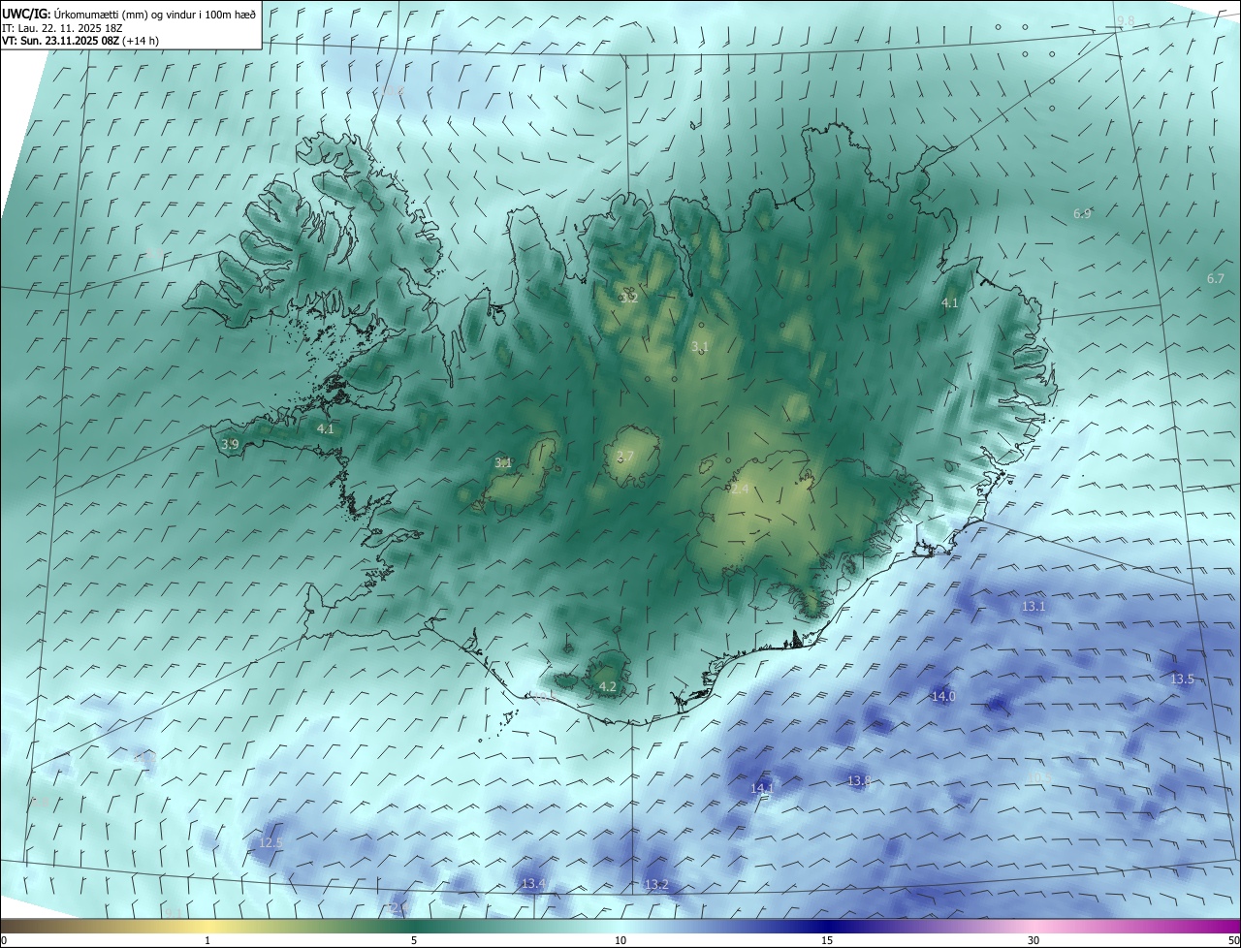Click the 4.2 value label
The width and height of the screenshot is (1241, 948).
pyautogui.click(x=608, y=686)
